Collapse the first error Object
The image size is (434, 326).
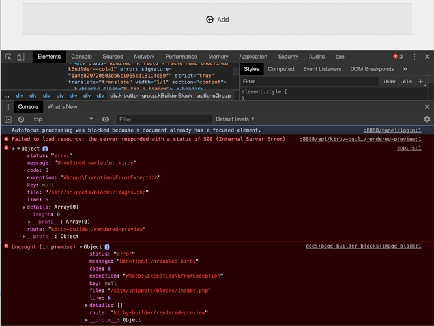[x=18, y=149]
